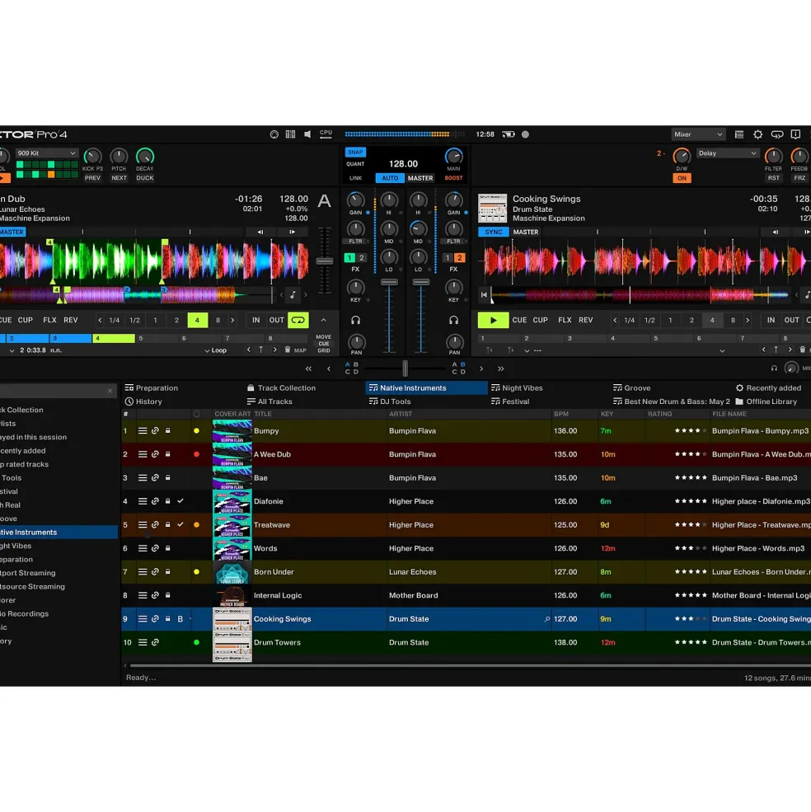
Task: Open the Track Collection favorite
Action: (281, 388)
